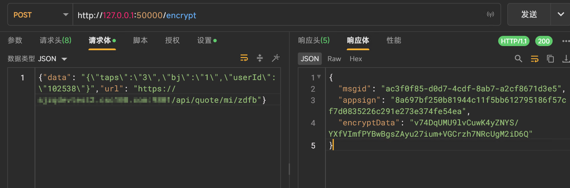Copy the response body content
Viewport: 570px width, 188px height.
pos(550,59)
